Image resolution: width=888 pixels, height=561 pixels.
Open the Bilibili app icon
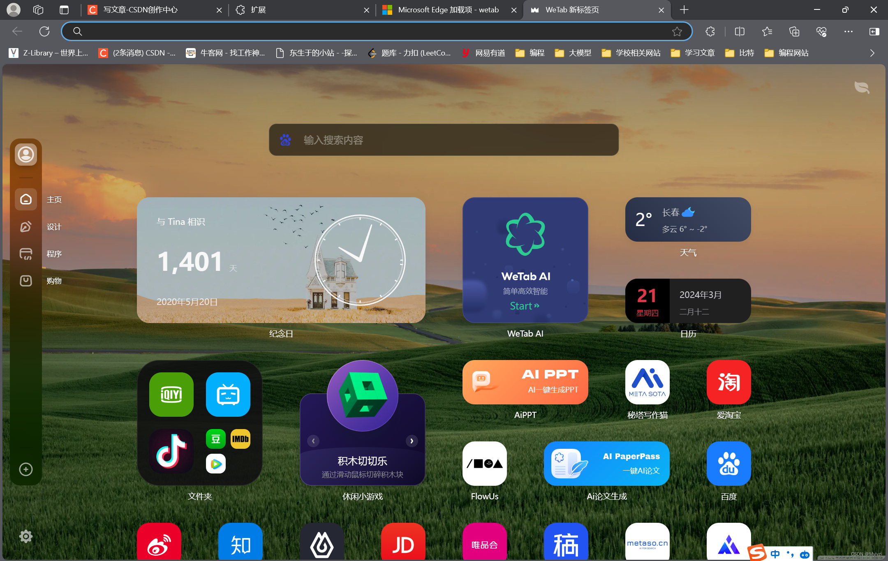[x=228, y=395]
